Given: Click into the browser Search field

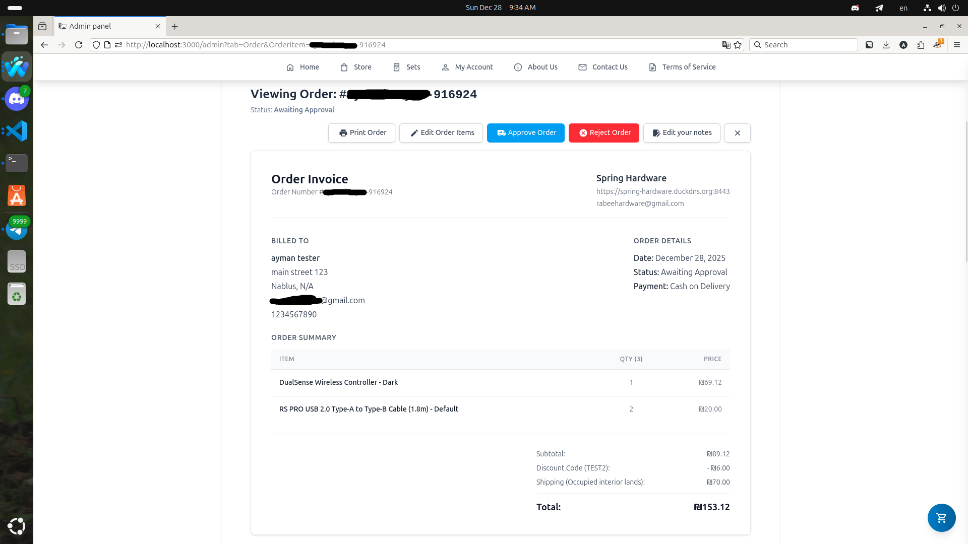Looking at the screenshot, I should pyautogui.click(x=804, y=45).
